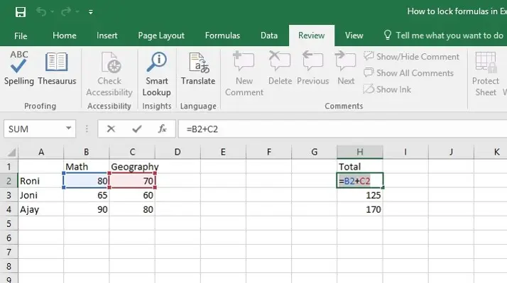Image resolution: width=507 pixels, height=283 pixels.
Task: Open the Insert Function fx dialog
Action: [x=163, y=129]
